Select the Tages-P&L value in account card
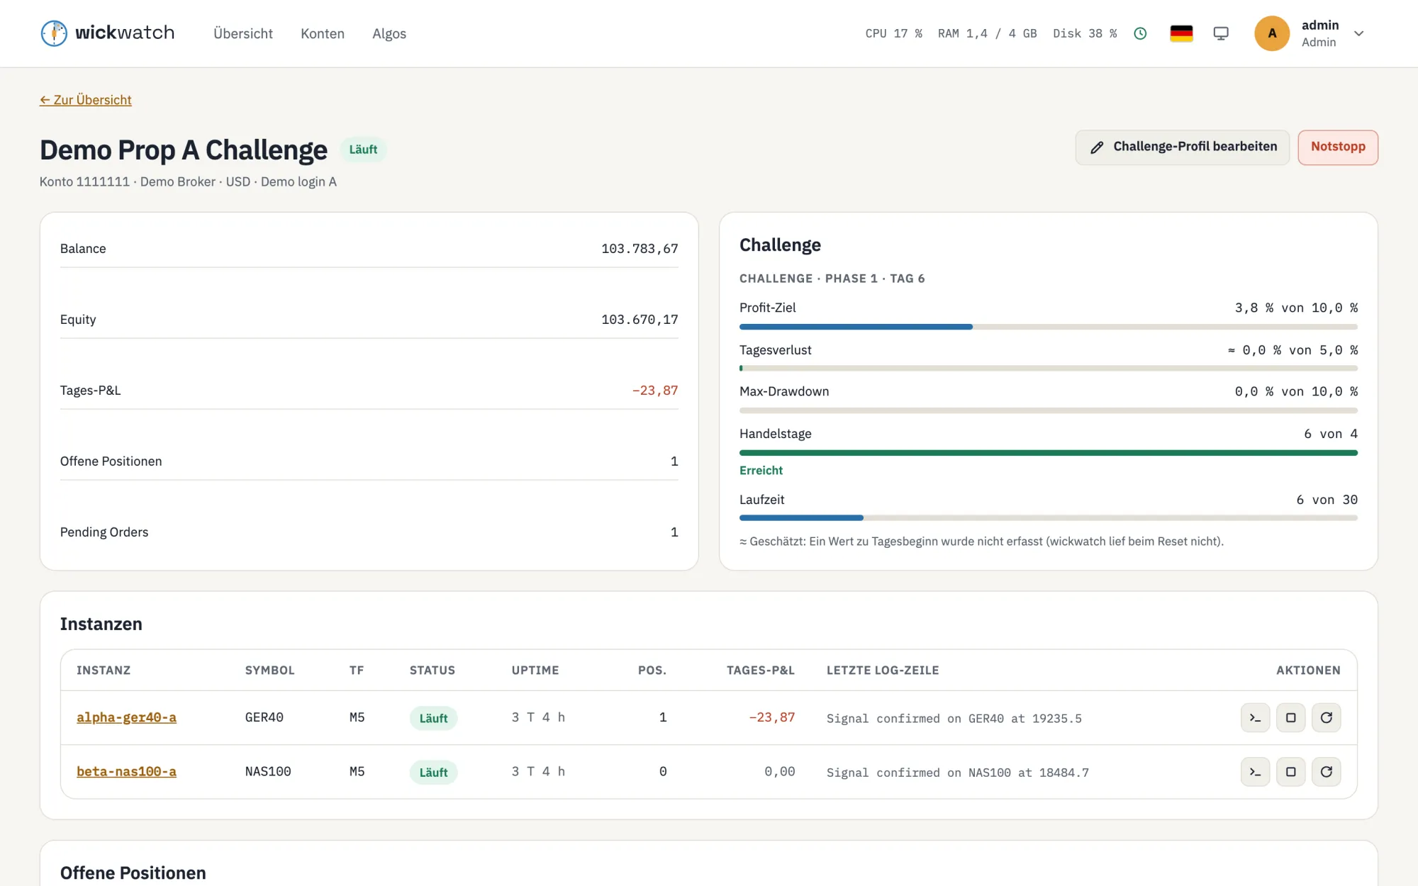 tap(655, 391)
